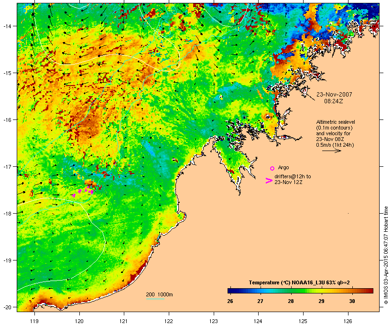
Task: Click the '0.5m/s (1kt 24h)' label
Action: (x=335, y=145)
